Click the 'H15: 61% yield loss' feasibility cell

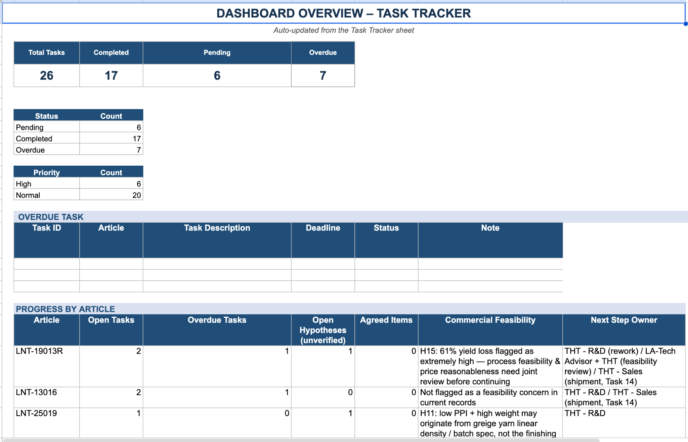490,366
